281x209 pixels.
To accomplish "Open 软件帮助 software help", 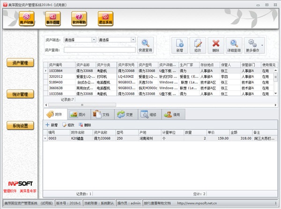I will [x=79, y=19].
